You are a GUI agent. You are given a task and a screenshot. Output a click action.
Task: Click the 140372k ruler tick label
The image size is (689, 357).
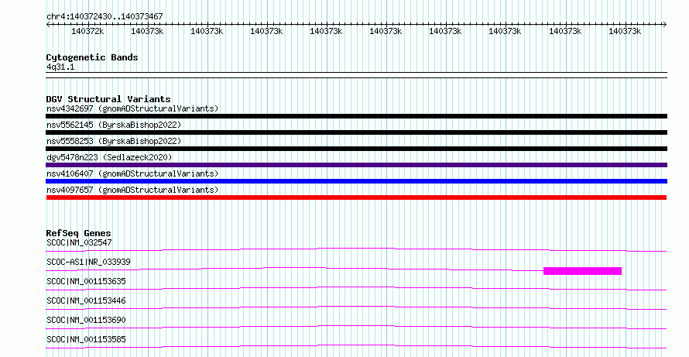click(x=87, y=31)
